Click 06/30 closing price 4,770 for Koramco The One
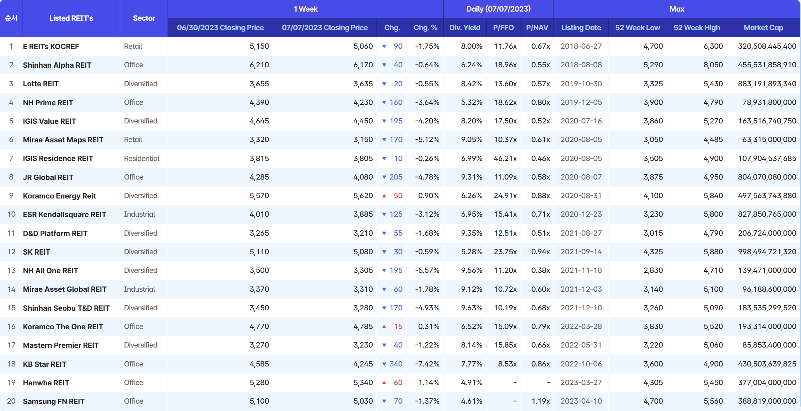The image size is (801, 411). tap(259, 326)
